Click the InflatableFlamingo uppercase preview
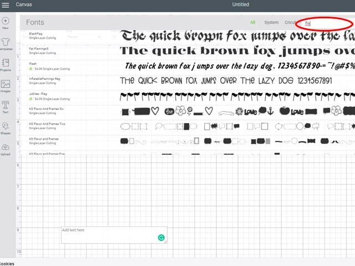This screenshot has height=266, width=355. coord(226,81)
